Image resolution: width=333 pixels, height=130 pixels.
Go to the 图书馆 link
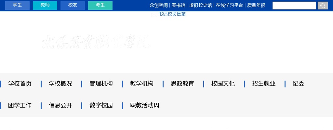(x=179, y=6)
